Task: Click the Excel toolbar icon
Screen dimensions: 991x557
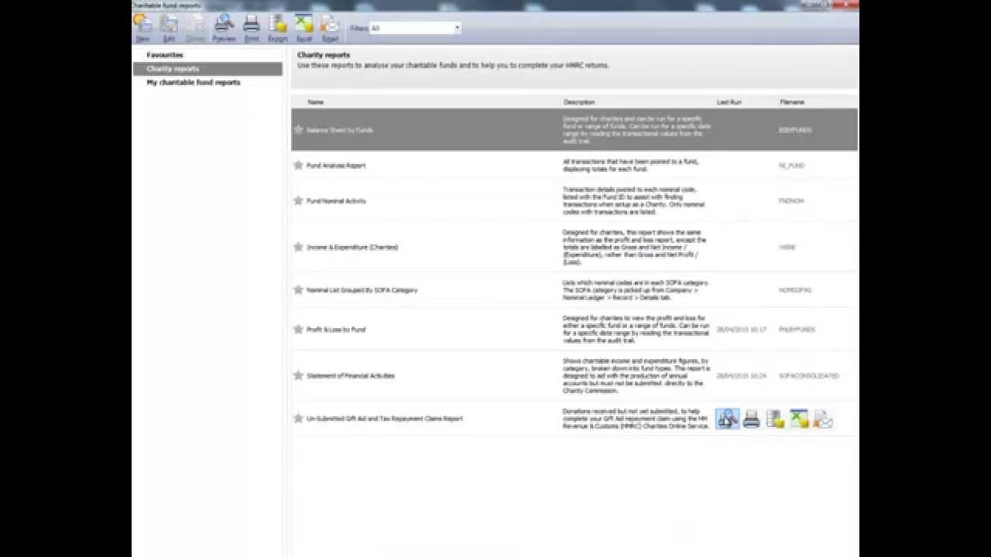Action: [304, 27]
